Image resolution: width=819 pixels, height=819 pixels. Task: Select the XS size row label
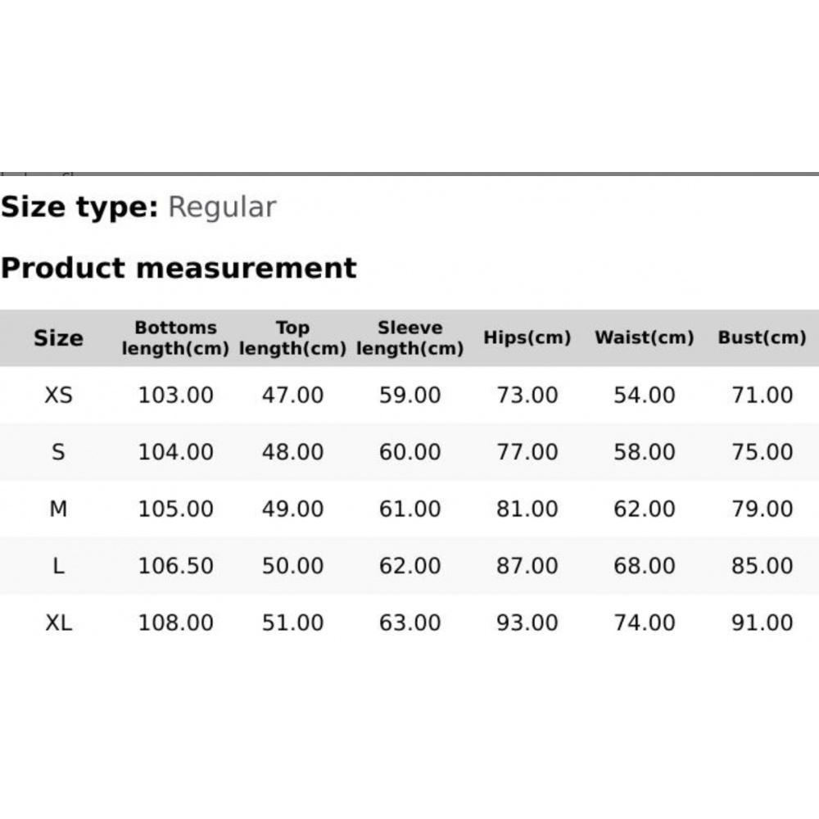click(x=58, y=396)
